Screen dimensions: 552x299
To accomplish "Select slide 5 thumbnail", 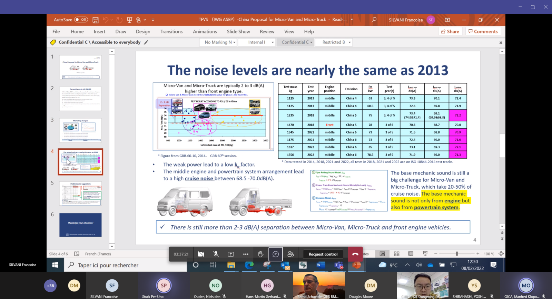I will pos(80,193).
